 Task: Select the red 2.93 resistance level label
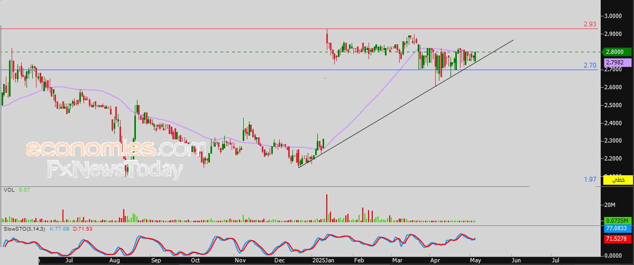point(590,24)
